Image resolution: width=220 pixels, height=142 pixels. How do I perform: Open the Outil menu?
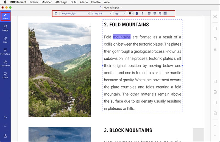pyautogui.click(x=73, y=2)
